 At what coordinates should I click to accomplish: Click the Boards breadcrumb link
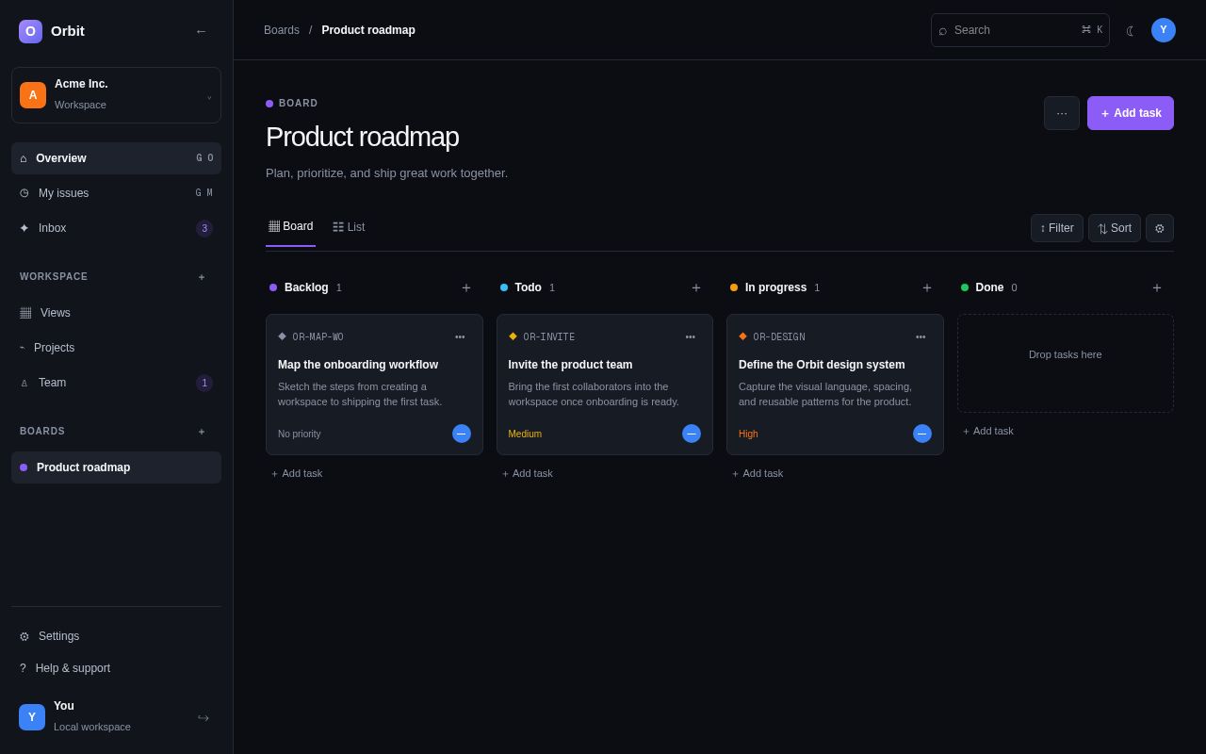[x=282, y=30]
